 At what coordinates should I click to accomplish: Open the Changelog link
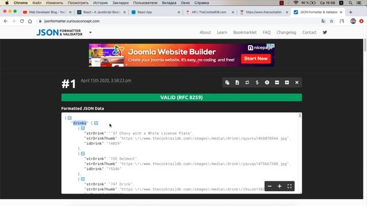(x=286, y=33)
